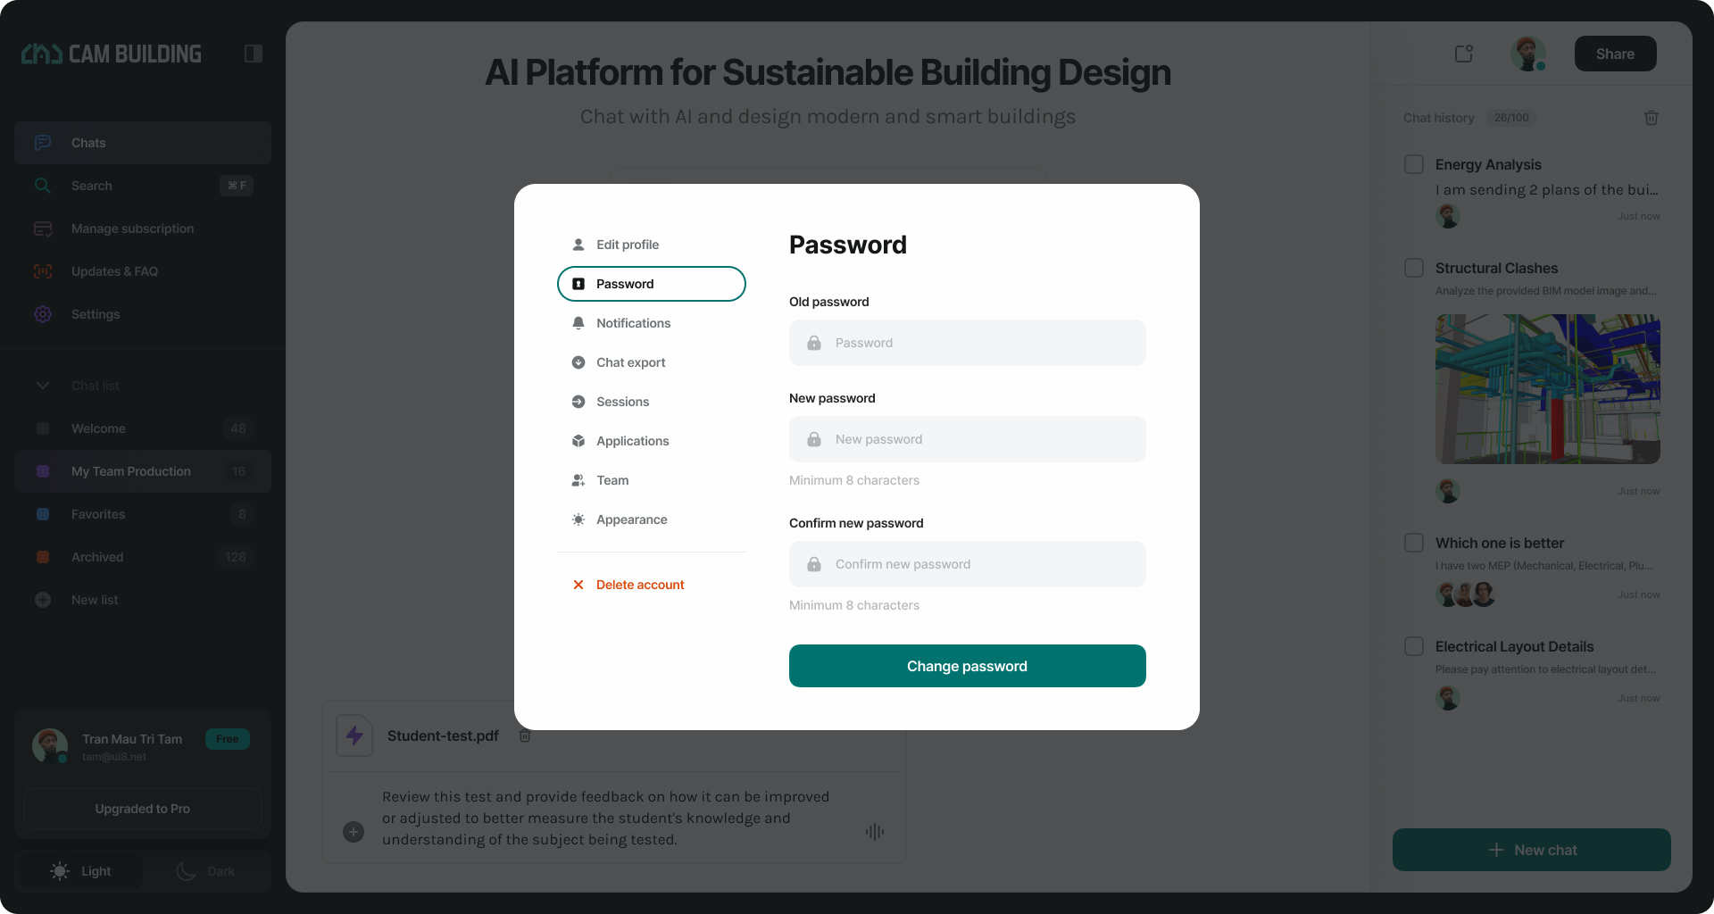
Task: Click the voice waveform icon in the message box
Action: pyautogui.click(x=875, y=832)
